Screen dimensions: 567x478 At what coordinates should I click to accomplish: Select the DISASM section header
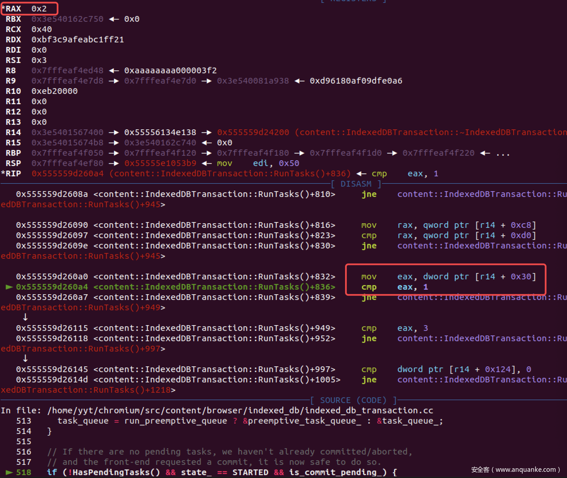(x=356, y=184)
